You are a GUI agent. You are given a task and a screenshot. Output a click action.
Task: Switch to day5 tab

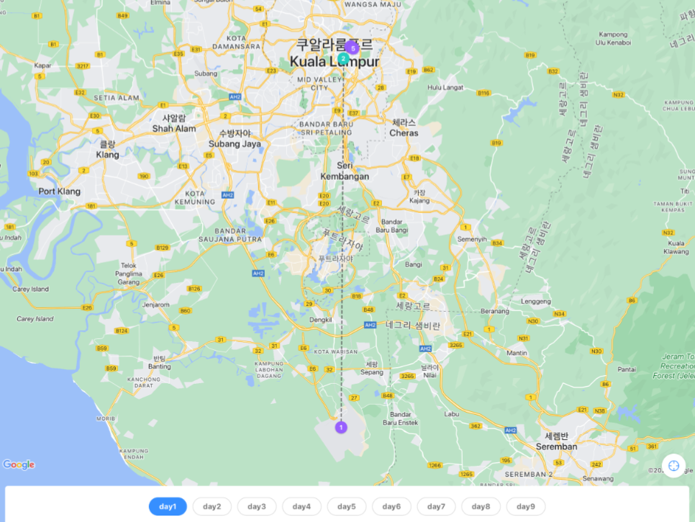[347, 506]
